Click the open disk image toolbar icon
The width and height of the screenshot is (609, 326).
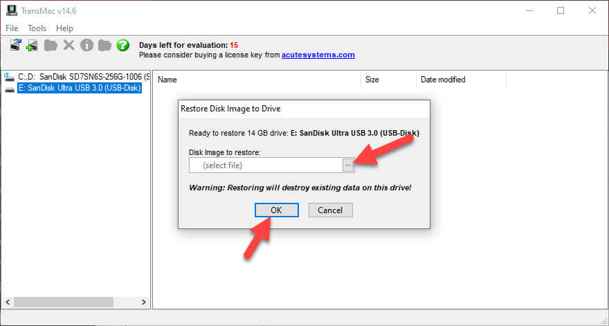point(15,46)
